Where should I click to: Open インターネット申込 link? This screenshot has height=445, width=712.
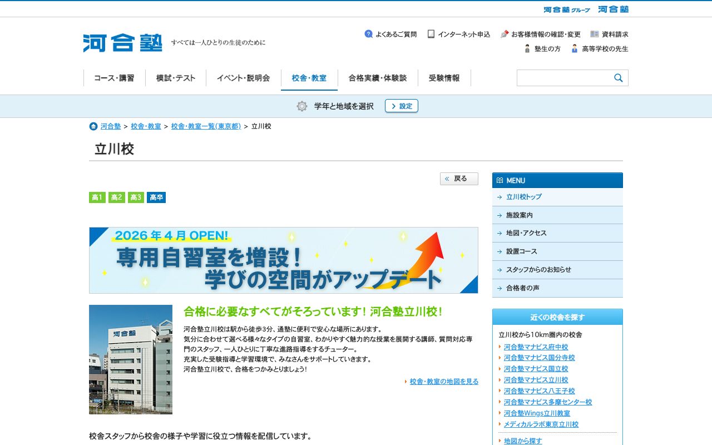coord(464,34)
